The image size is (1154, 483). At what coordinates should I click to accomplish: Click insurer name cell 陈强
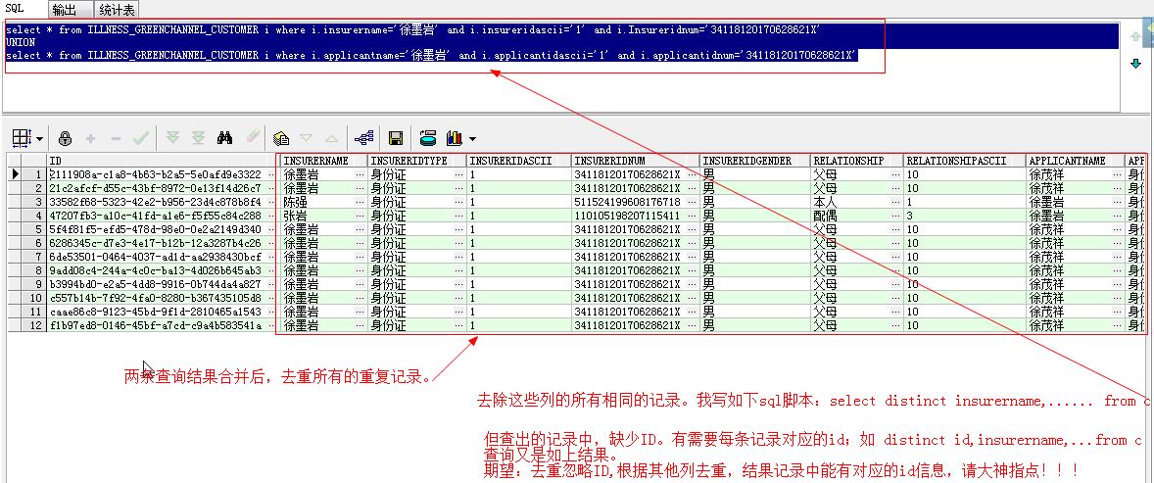[296, 202]
